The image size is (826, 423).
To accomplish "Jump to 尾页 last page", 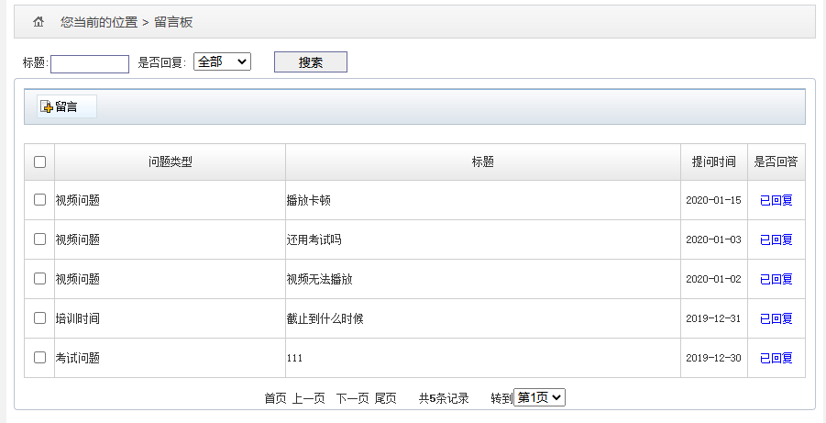I will tap(385, 398).
